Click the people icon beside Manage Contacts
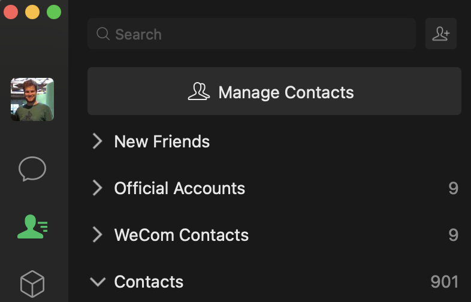Image resolution: width=471 pixels, height=302 pixels. pyautogui.click(x=199, y=92)
